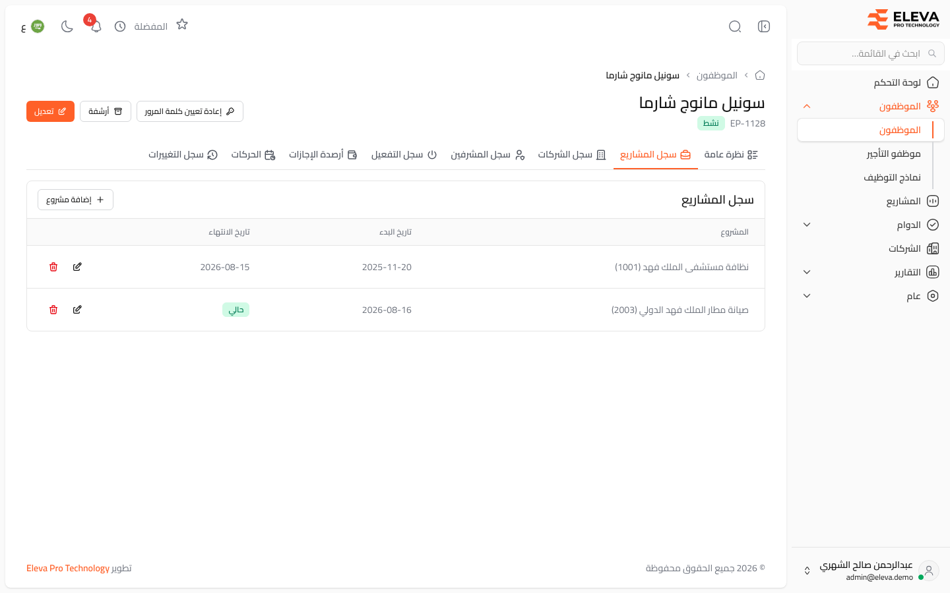Image resolution: width=950 pixels, height=593 pixels.
Task: Open the user account menu chevron
Action: point(807,571)
